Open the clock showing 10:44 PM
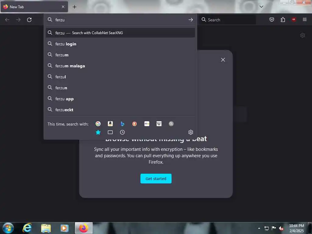This screenshot has width=312, height=234. (x=296, y=228)
